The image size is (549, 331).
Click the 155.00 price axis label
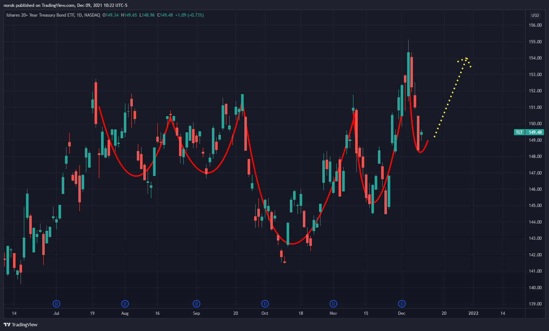point(535,42)
